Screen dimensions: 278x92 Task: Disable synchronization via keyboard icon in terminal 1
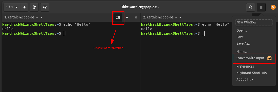[x=118, y=17]
